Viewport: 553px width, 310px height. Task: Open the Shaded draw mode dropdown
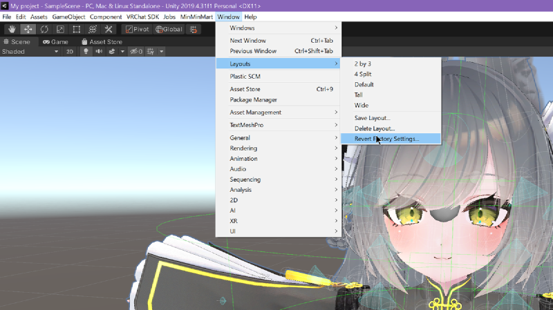coord(30,51)
